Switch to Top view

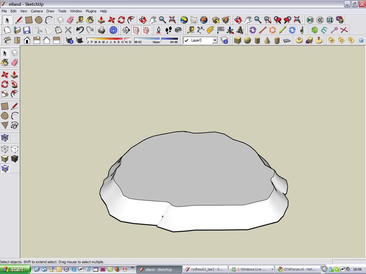[17, 40]
